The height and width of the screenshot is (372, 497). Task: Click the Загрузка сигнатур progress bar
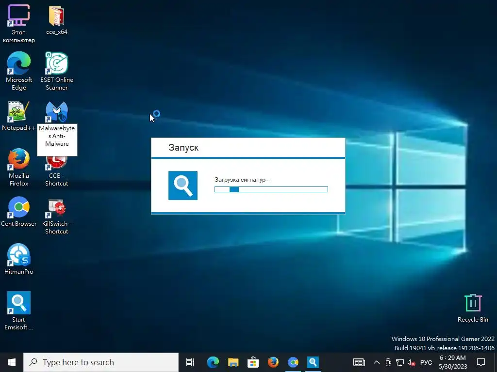pos(271,189)
